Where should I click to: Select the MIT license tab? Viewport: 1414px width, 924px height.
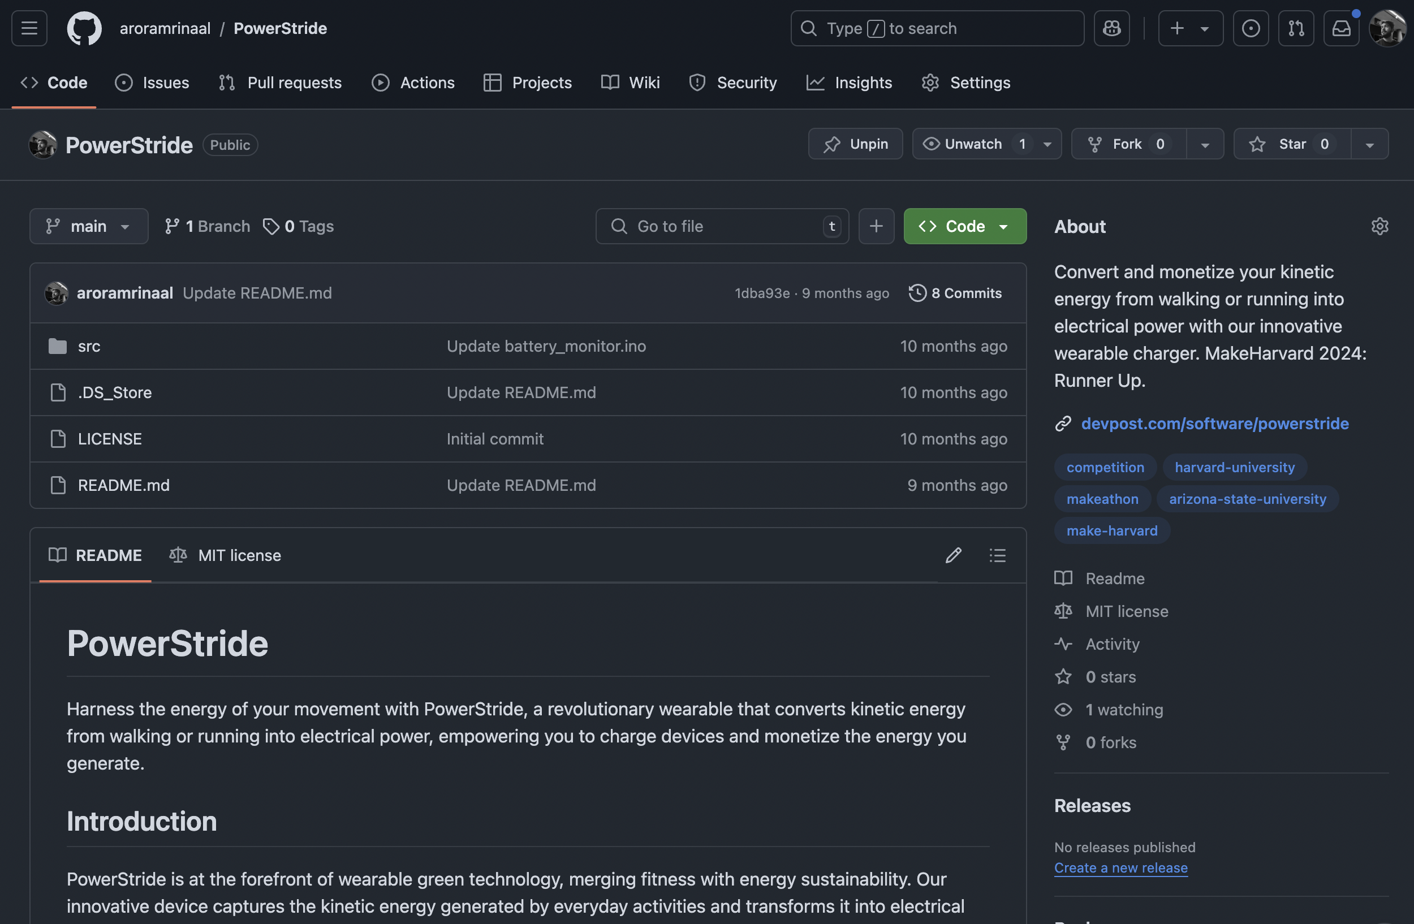(x=225, y=555)
